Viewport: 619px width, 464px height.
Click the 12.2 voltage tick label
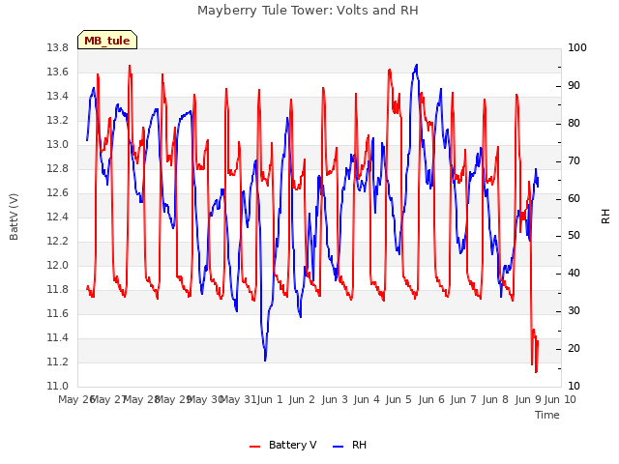58,241
